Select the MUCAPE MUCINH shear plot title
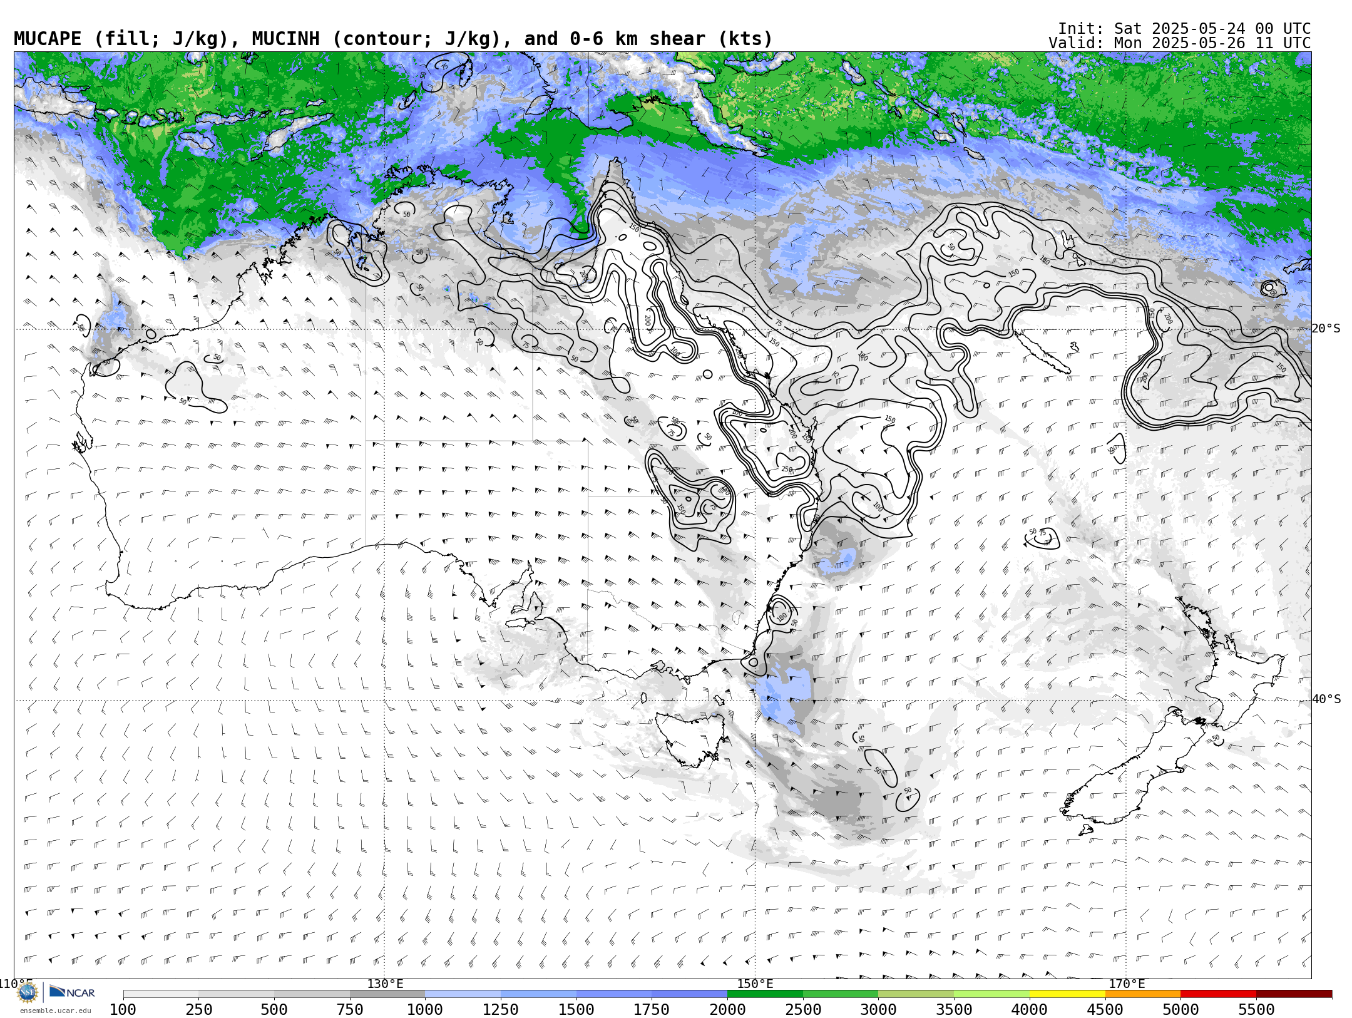This screenshot has width=1352, height=1018. [393, 39]
